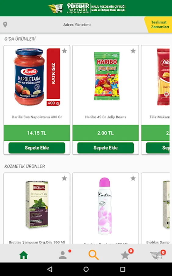Open favorites star in bottom bar
Screen dimensions: 172x276
coord(125,255)
